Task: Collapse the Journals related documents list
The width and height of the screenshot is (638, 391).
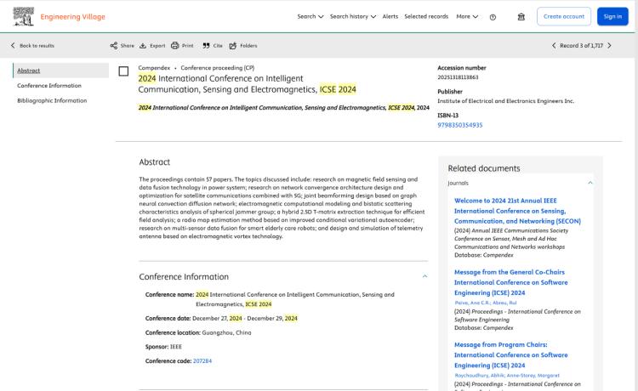Action: 590,183
